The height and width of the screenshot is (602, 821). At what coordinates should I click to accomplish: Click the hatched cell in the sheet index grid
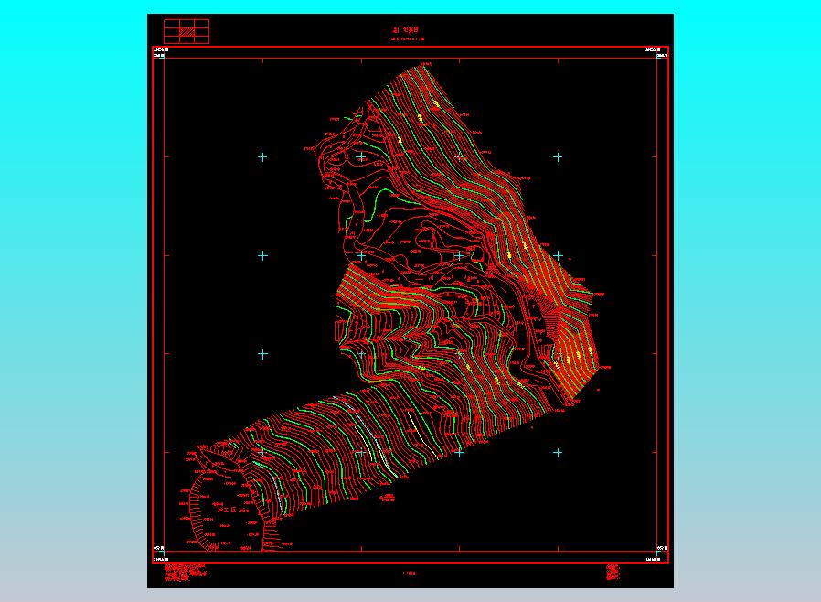click(187, 32)
